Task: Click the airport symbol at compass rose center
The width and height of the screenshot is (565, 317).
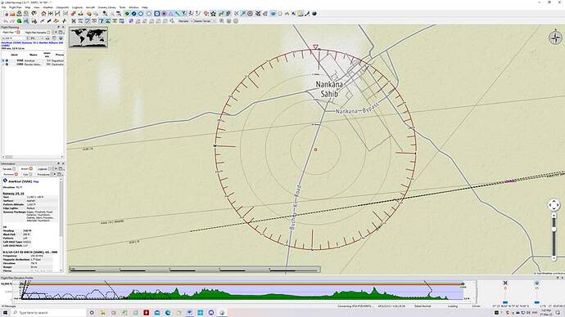Action: (315, 150)
